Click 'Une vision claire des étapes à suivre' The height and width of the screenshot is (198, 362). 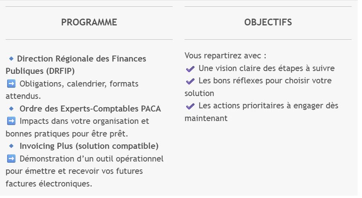pyautogui.click(x=266, y=69)
